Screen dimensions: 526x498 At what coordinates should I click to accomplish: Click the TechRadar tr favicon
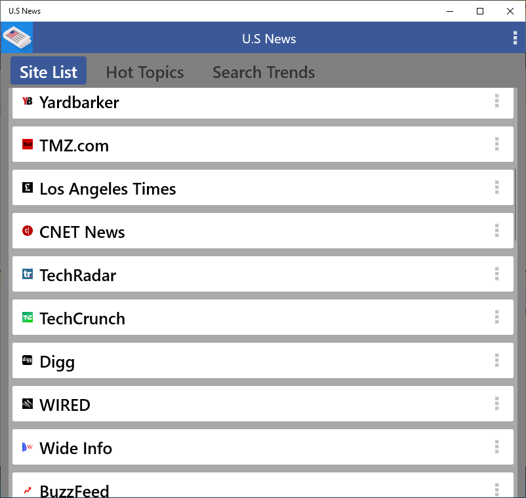28,274
